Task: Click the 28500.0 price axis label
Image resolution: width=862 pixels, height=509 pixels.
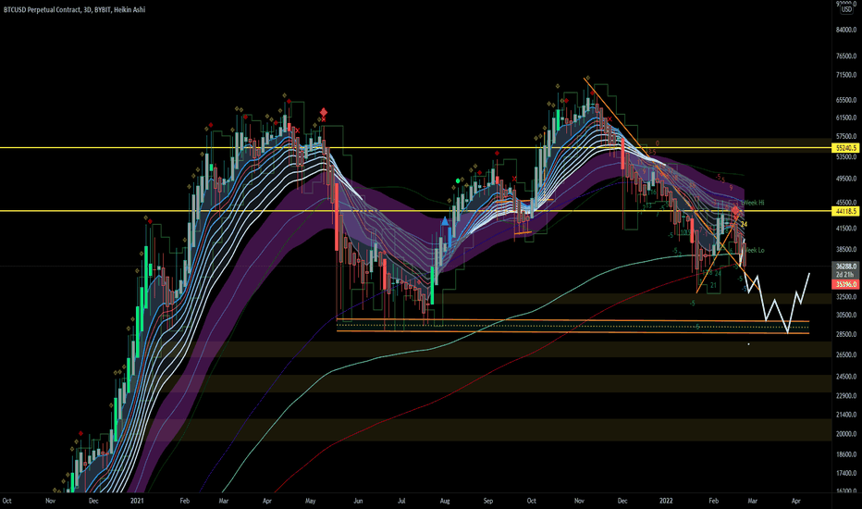Action: [x=846, y=334]
